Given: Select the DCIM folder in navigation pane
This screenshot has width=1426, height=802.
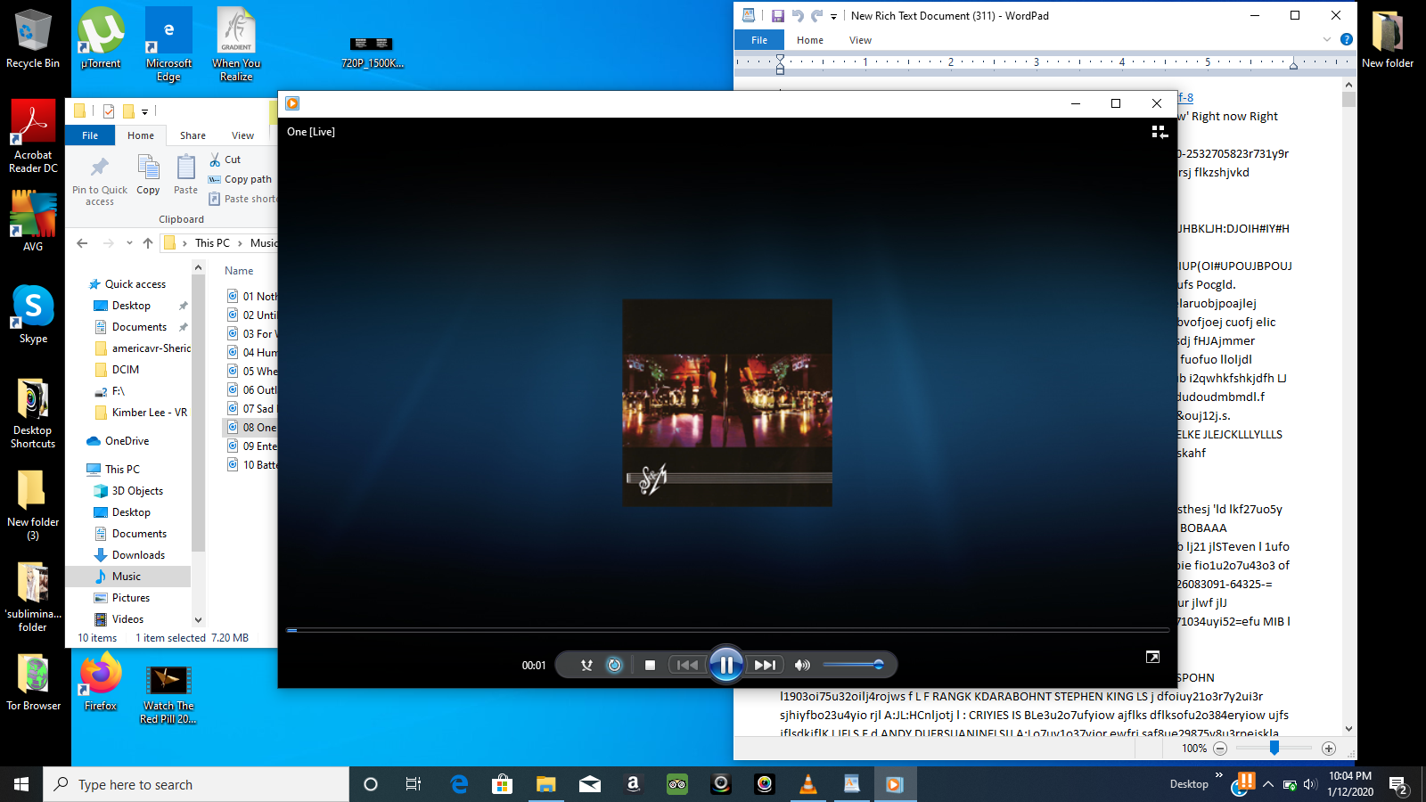Looking at the screenshot, I should coord(125,370).
